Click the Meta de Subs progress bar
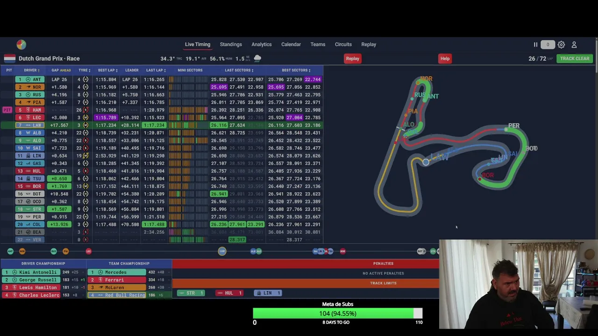Image resolution: width=598 pixels, height=336 pixels. pyautogui.click(x=338, y=314)
